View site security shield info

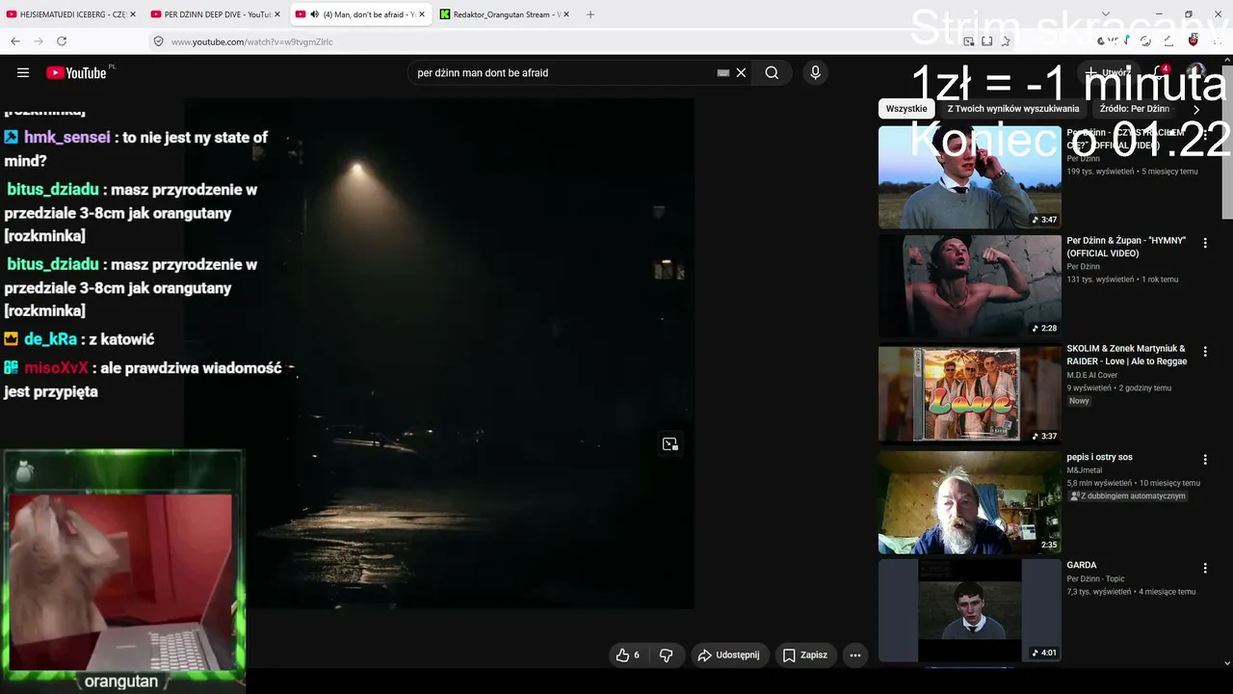pyautogui.click(x=158, y=41)
